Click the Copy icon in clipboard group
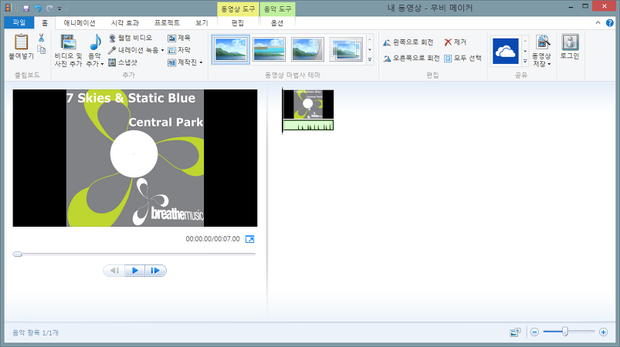The image size is (620, 347). [x=41, y=49]
